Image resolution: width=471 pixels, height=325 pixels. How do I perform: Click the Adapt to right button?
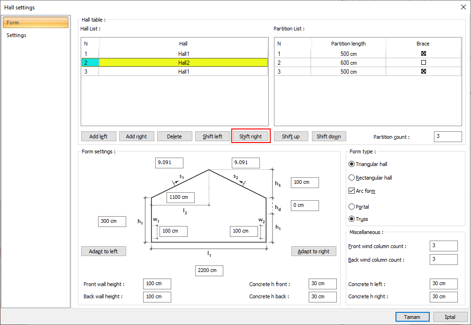[313, 251]
